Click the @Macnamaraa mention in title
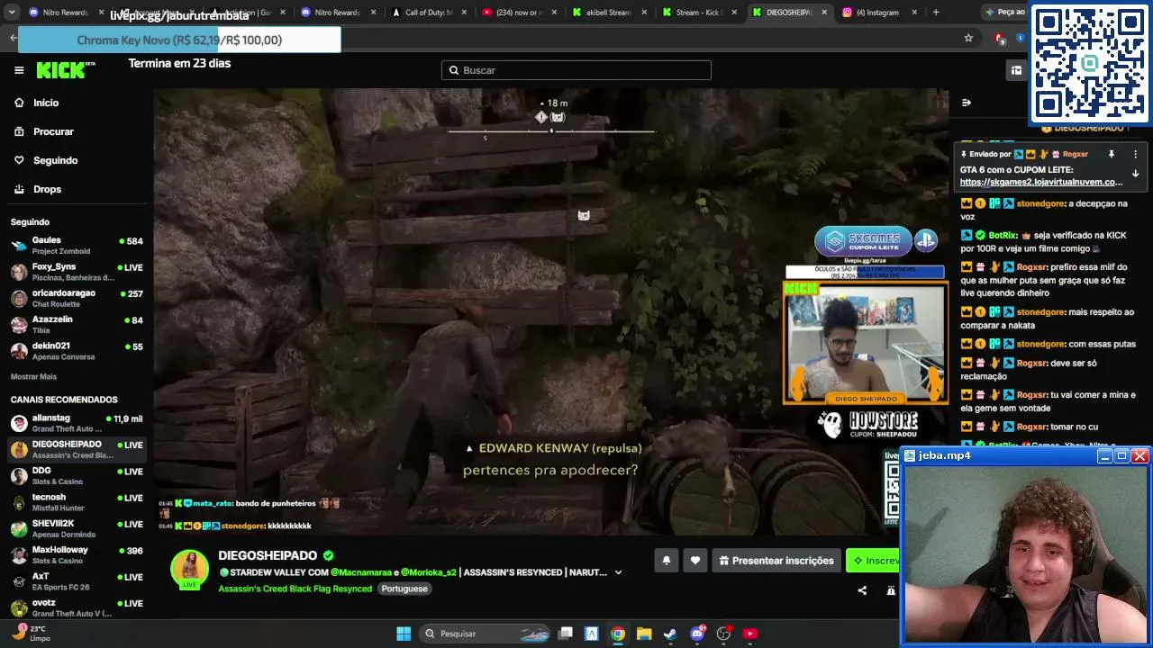The image size is (1153, 648). 361,572
